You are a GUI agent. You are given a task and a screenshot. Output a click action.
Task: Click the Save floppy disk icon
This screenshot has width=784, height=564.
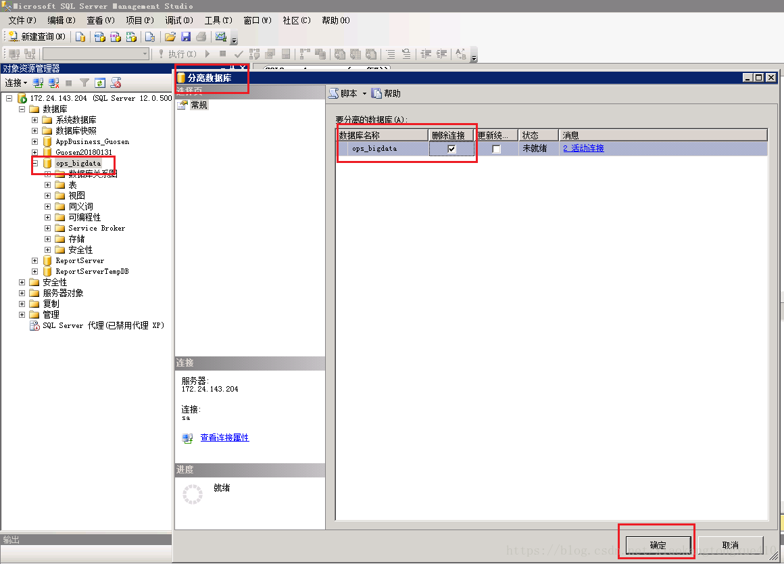pyautogui.click(x=185, y=37)
